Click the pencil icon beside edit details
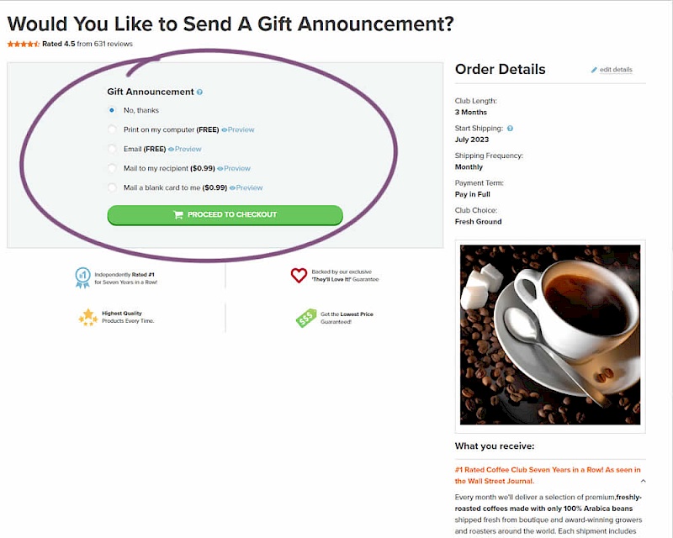 [x=594, y=70]
